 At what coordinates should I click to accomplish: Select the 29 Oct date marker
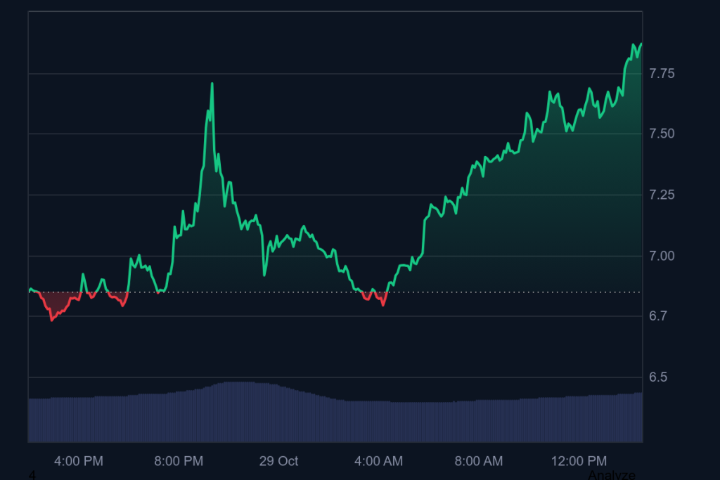278,461
